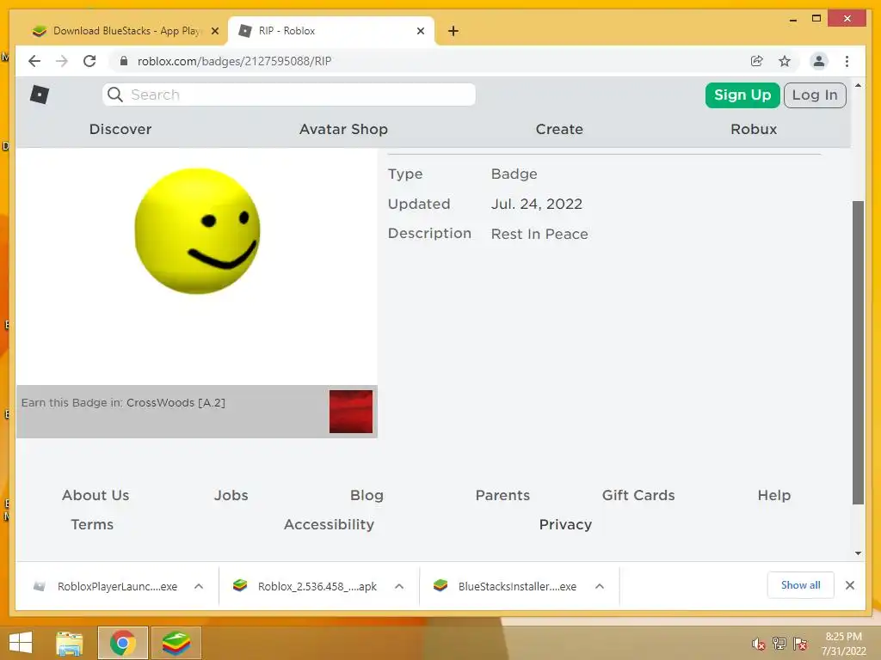The width and height of the screenshot is (881, 660).
Task: Open CrossWoods [A.2] game link
Action: click(176, 402)
